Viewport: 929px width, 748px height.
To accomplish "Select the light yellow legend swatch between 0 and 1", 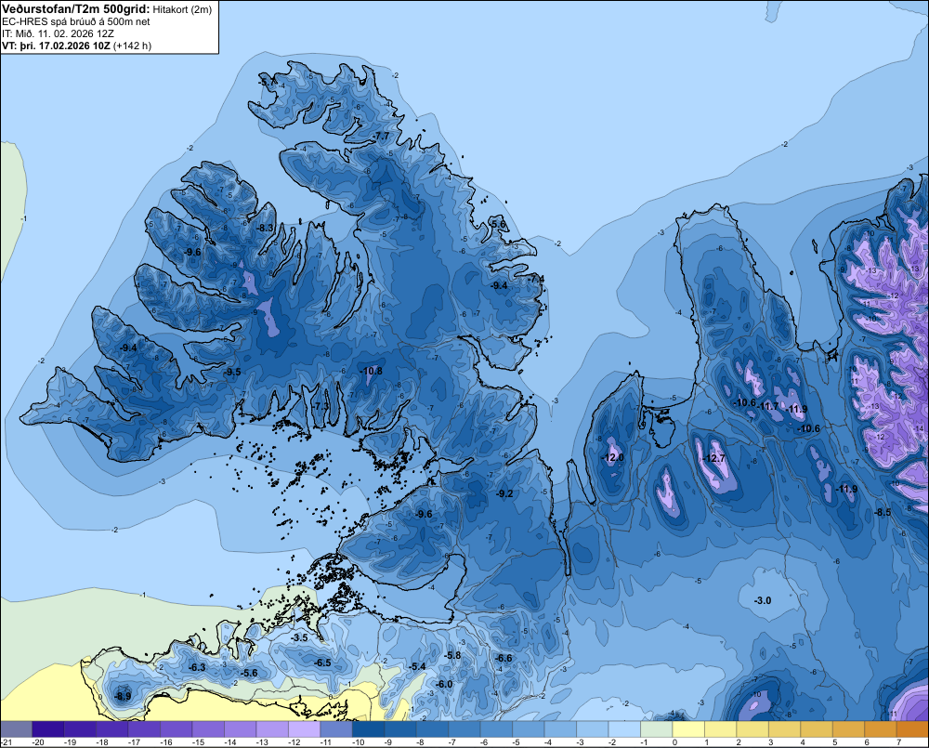I will [687, 728].
